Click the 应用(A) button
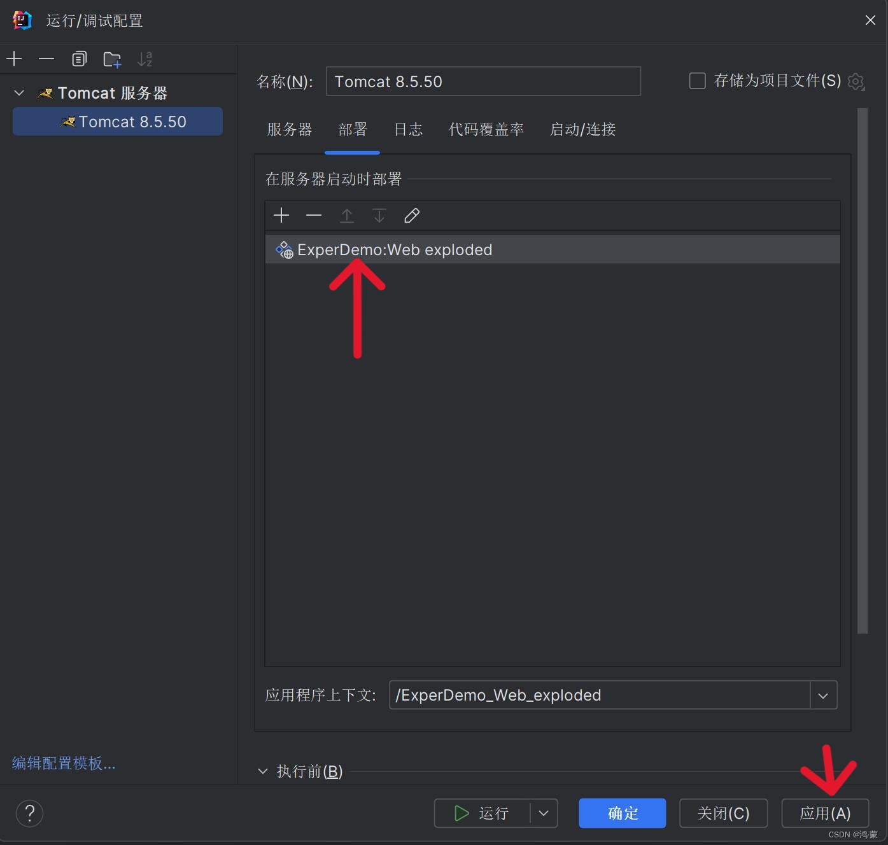The image size is (888, 845). 825,813
